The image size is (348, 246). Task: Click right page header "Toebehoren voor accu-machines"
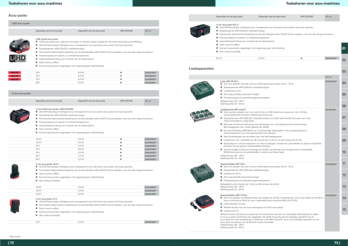[x=313, y=4]
